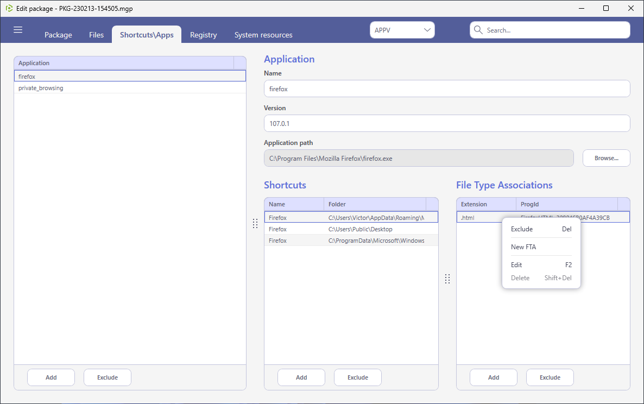Sort Shortcuts by Folder column header
644x404 pixels.
pos(375,204)
